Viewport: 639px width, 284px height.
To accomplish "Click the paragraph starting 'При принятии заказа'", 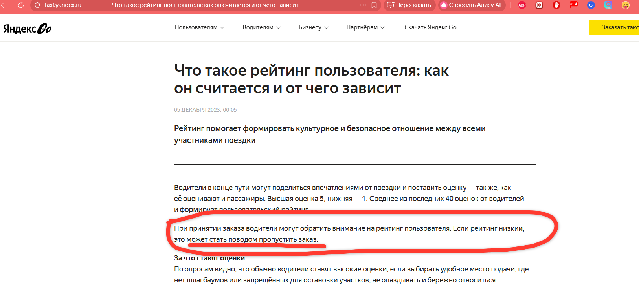I will (349, 234).
